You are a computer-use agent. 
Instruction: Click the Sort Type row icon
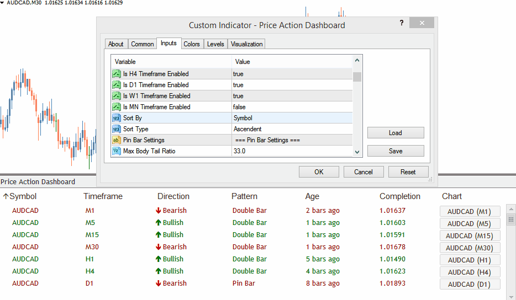[x=117, y=129]
